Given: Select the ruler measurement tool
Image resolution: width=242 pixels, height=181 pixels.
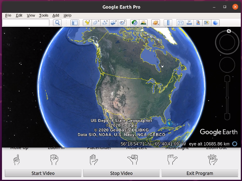Looking at the screenshot, I should (168, 23).
